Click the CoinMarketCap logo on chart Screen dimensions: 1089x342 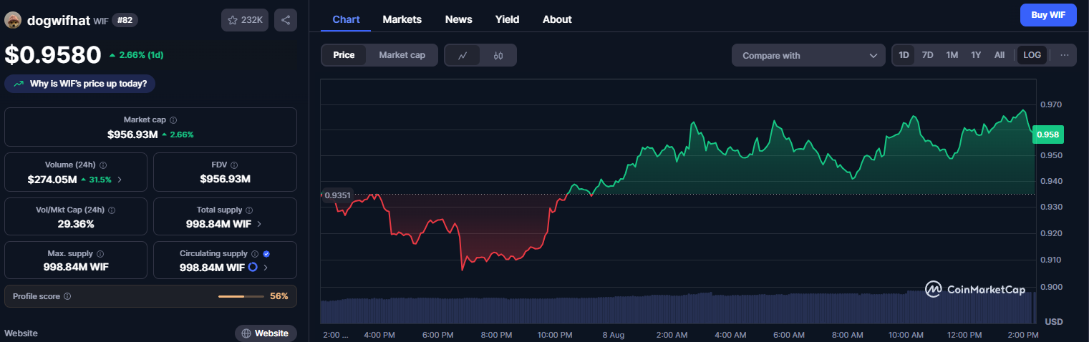click(x=975, y=289)
